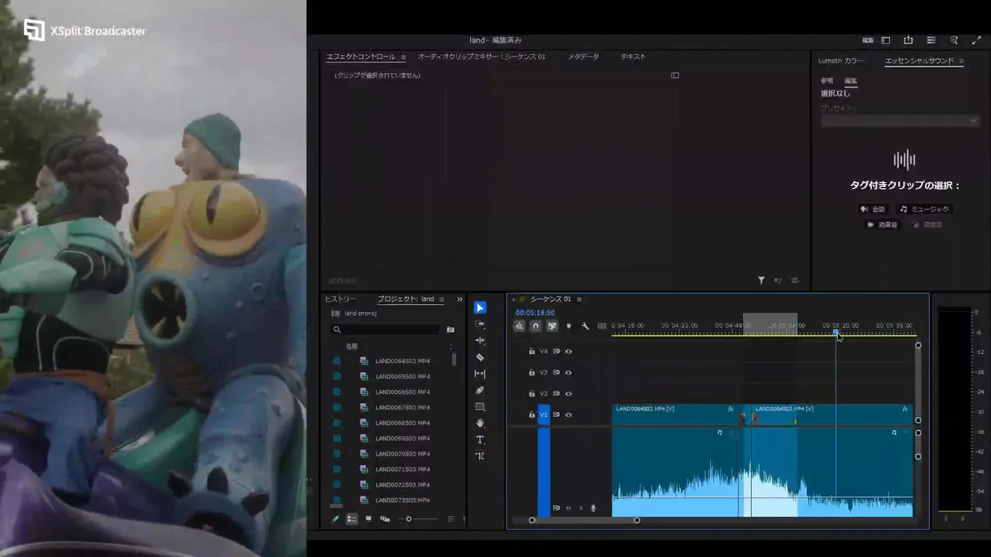
Task: Select the Razor tool
Action: pos(480,357)
